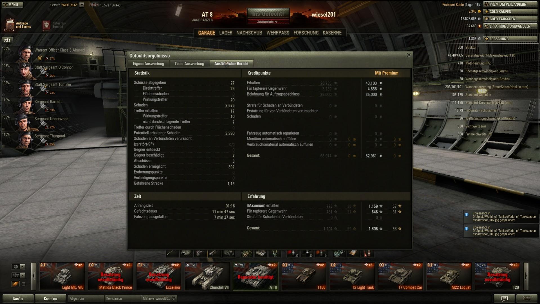
Task: Open the LAGER menu
Action: coord(226,33)
